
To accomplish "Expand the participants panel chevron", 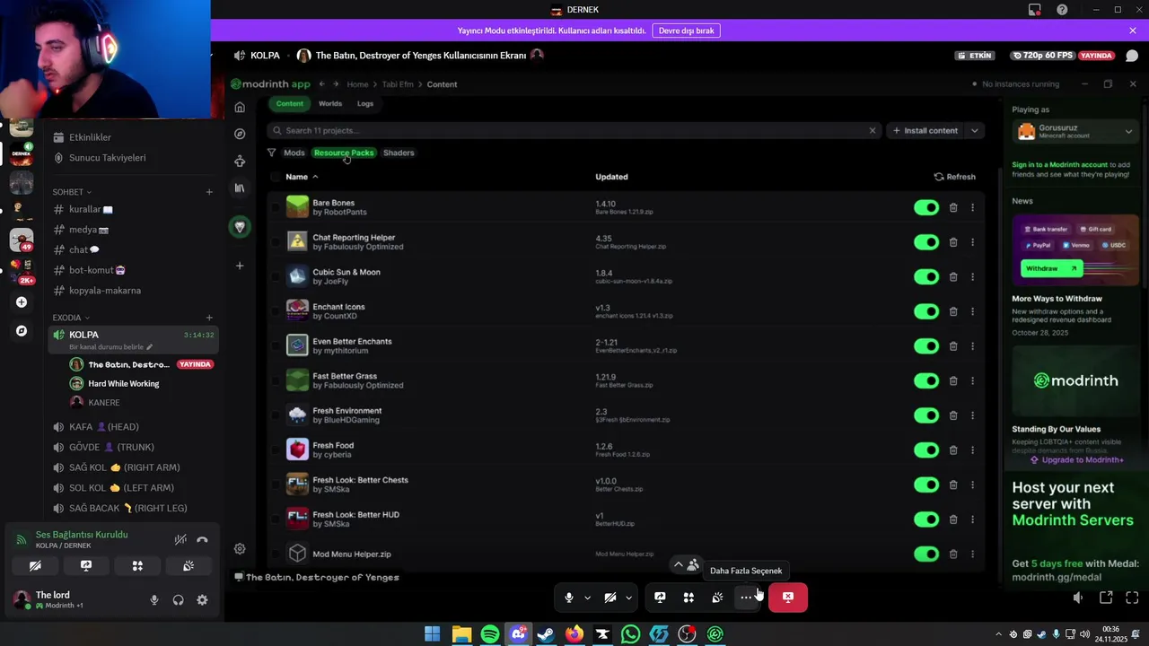I will (x=679, y=565).
